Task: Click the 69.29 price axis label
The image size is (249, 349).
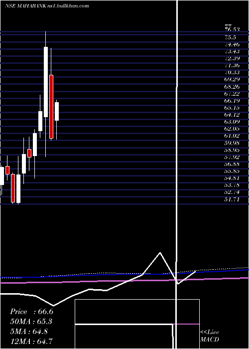Action: click(x=232, y=79)
